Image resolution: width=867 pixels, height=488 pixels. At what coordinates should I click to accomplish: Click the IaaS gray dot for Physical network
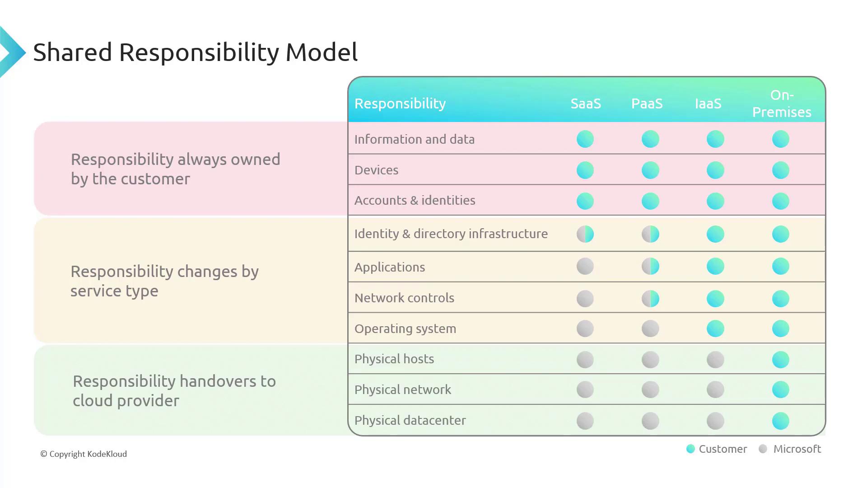point(715,389)
